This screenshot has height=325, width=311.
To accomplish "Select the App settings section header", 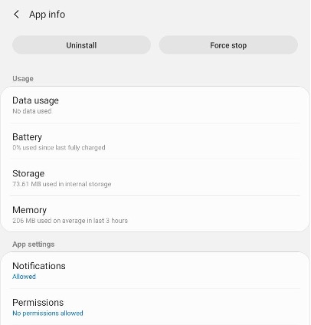I will tap(34, 244).
